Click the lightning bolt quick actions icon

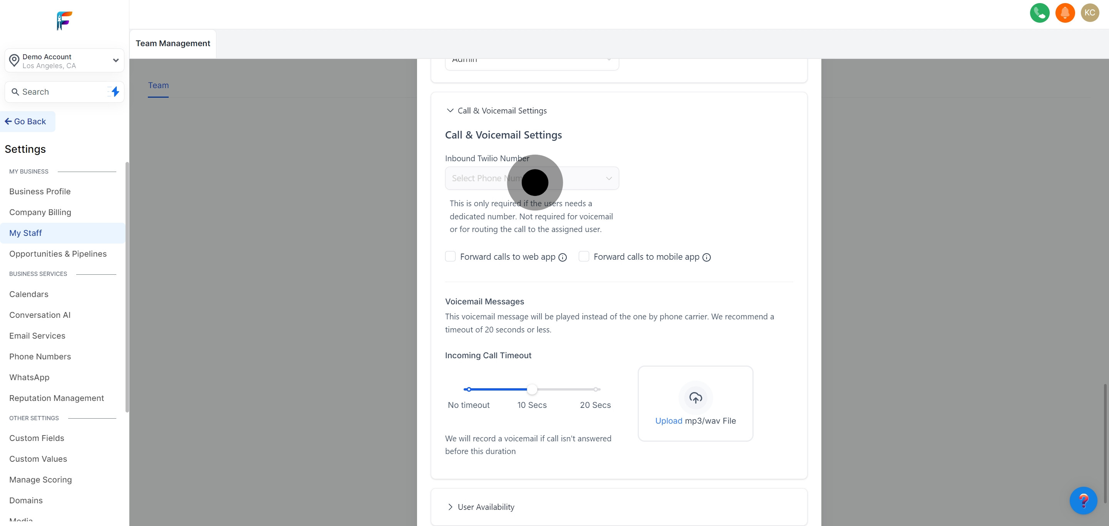tap(115, 92)
